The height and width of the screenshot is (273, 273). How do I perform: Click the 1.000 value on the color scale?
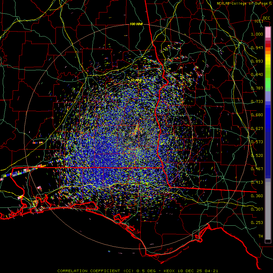[257, 34]
